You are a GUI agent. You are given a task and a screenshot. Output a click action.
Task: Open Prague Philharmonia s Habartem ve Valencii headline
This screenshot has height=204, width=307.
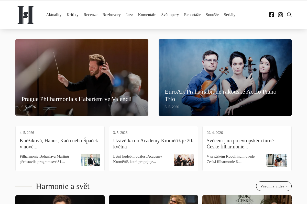[x=76, y=99]
